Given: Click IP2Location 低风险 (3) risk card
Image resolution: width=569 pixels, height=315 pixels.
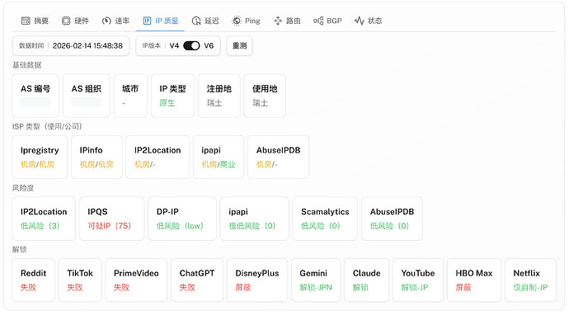Looking at the screenshot, I should pos(44,219).
